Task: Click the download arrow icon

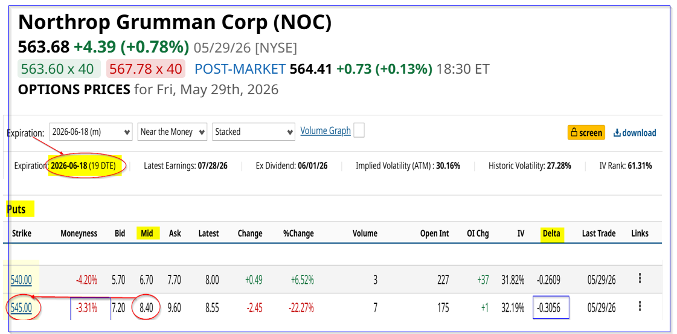Action: 617,133
